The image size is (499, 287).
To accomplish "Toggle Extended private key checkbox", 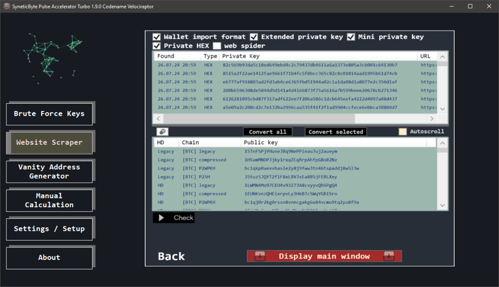I will coord(253,37).
